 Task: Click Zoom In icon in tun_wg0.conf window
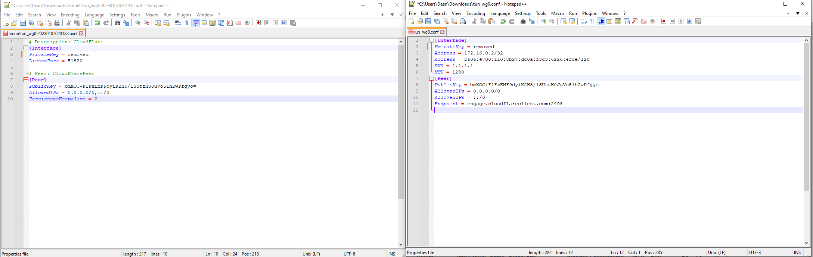pyautogui.click(x=543, y=22)
